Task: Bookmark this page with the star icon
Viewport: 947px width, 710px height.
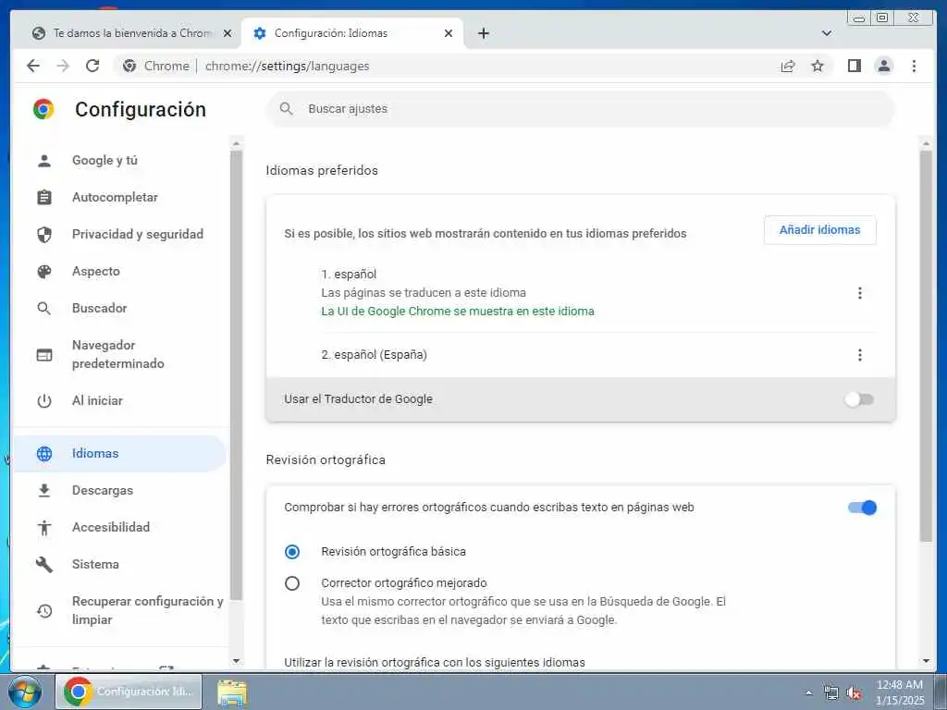Action: (818, 66)
